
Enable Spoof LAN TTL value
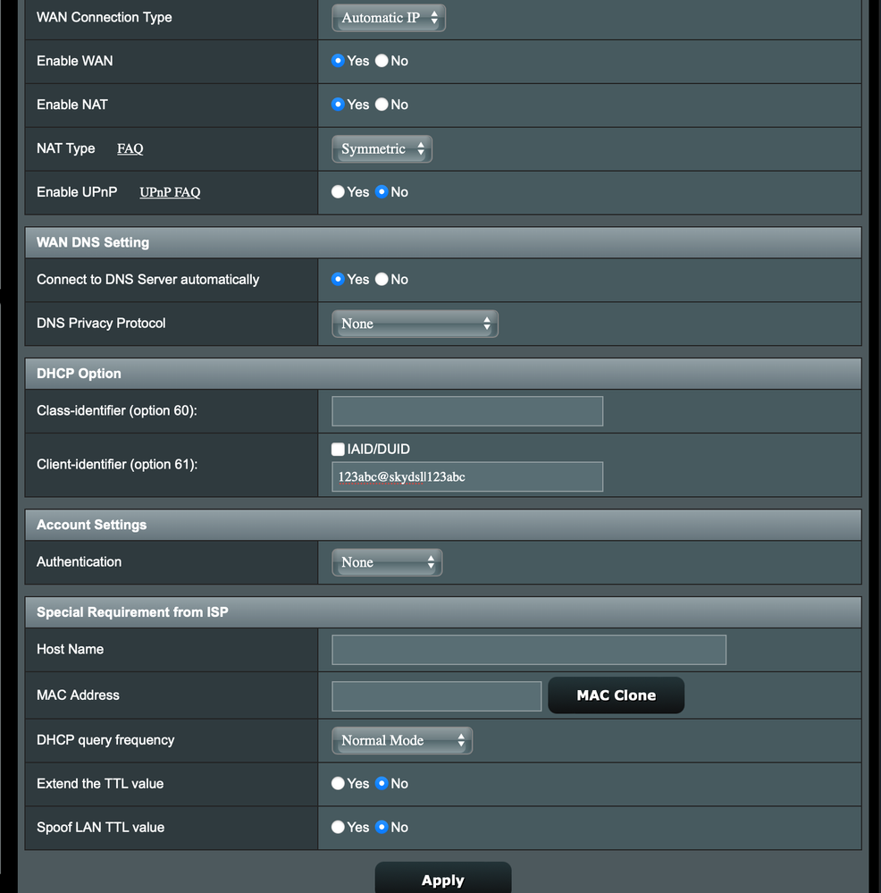(x=337, y=827)
